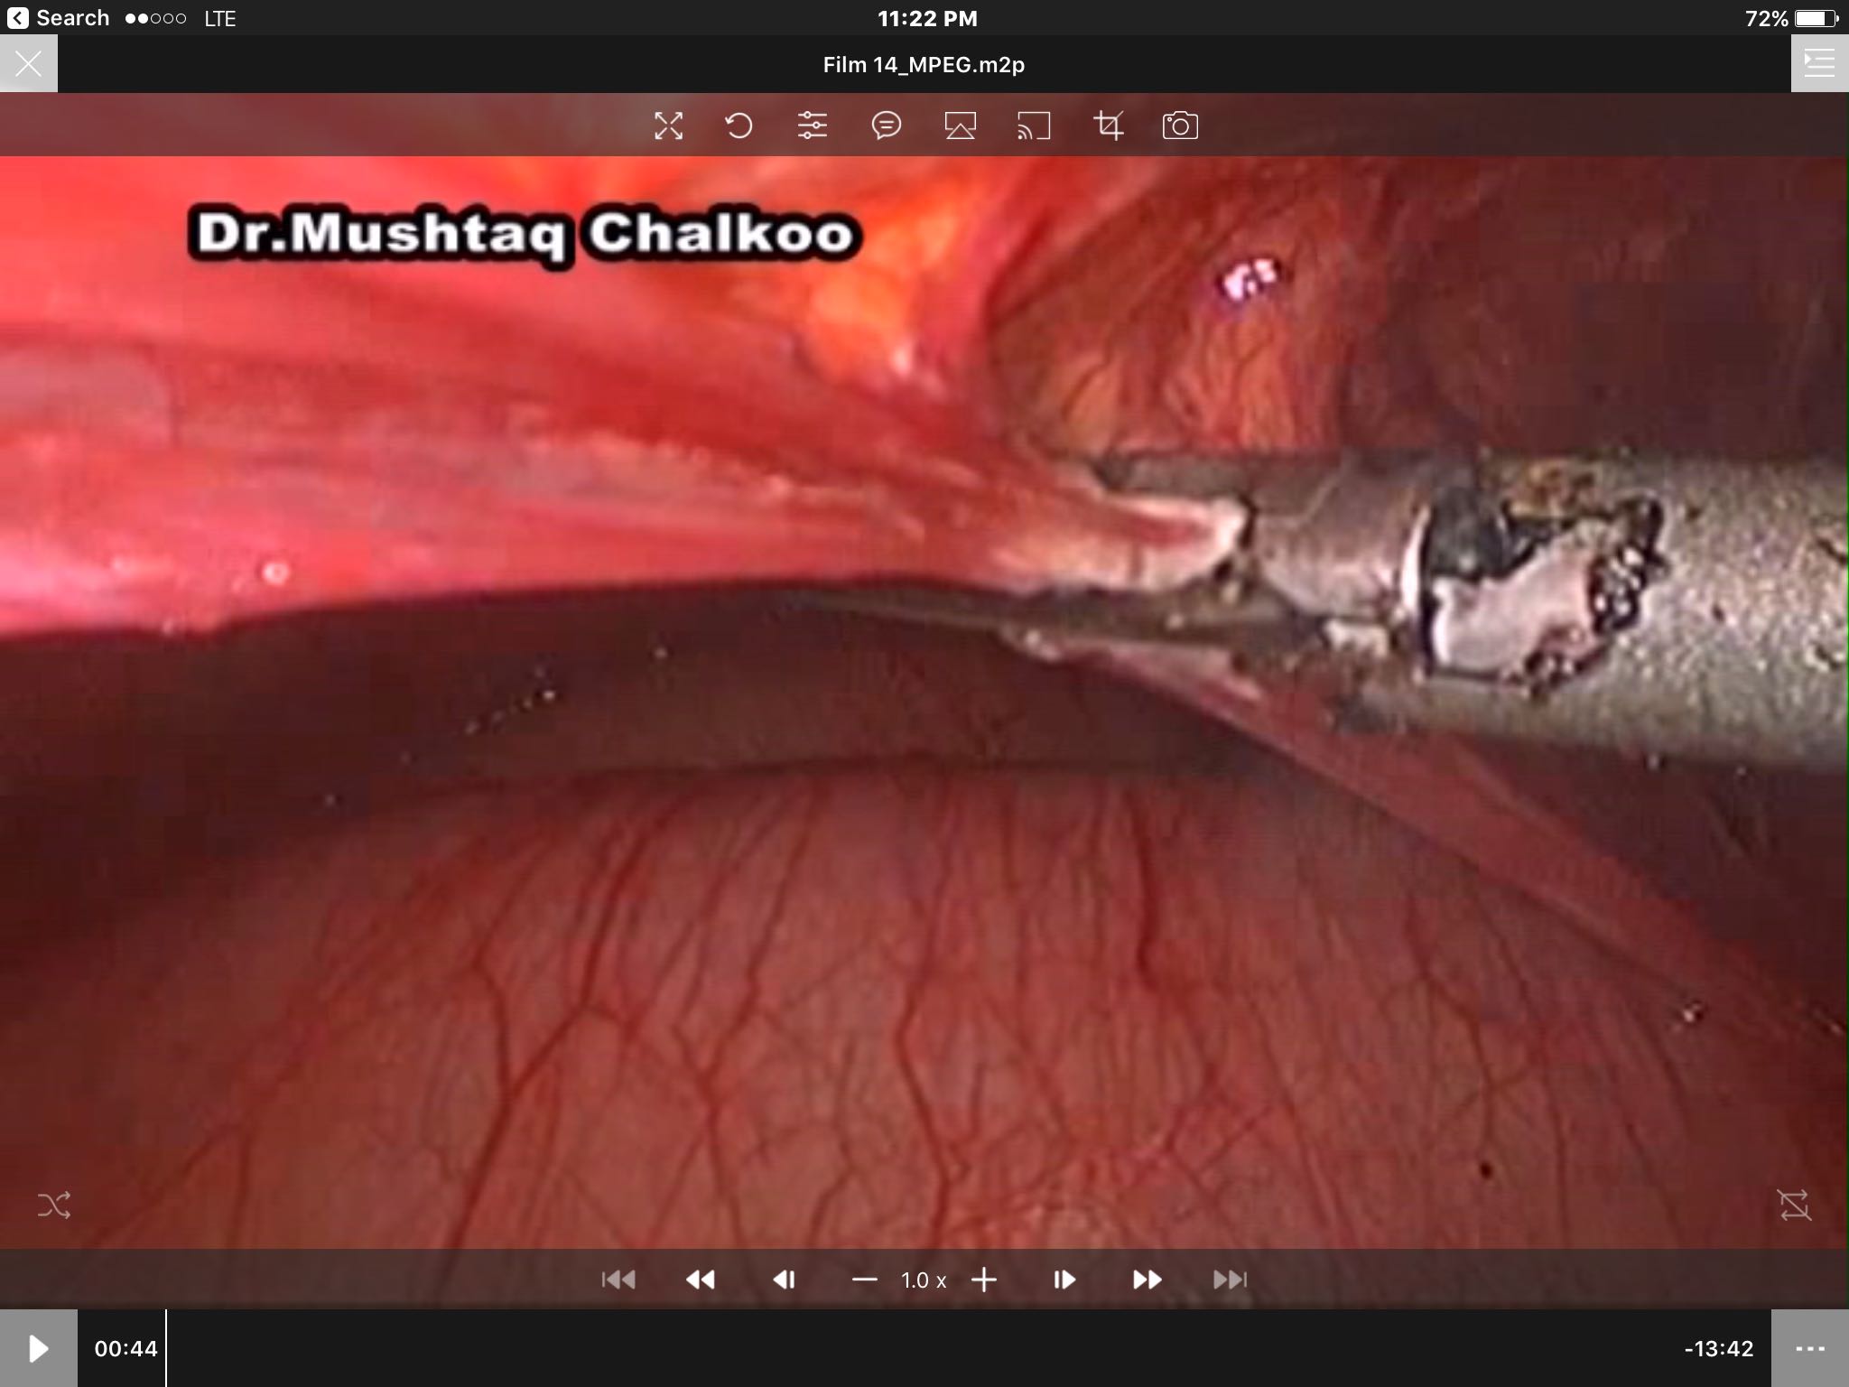The width and height of the screenshot is (1849, 1387).
Task: Increase playback speed with plus
Action: click(x=984, y=1280)
